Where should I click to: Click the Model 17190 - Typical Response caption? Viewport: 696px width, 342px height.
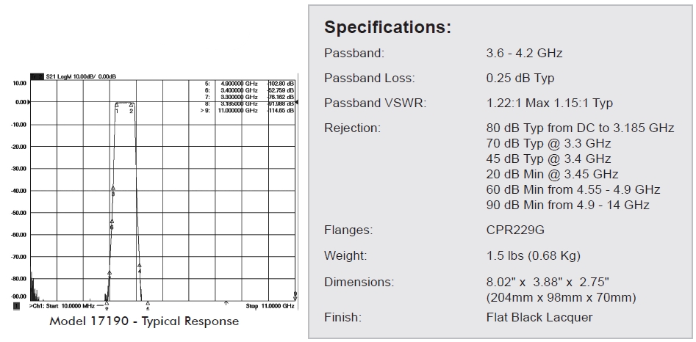(x=144, y=321)
